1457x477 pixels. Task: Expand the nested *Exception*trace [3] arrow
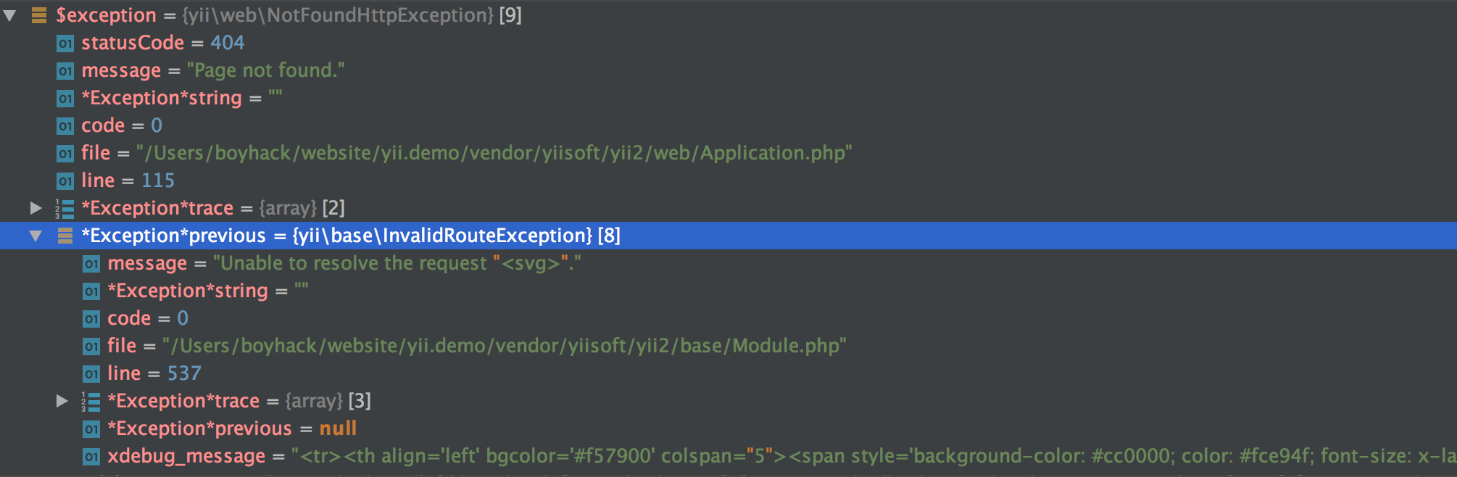(x=62, y=401)
